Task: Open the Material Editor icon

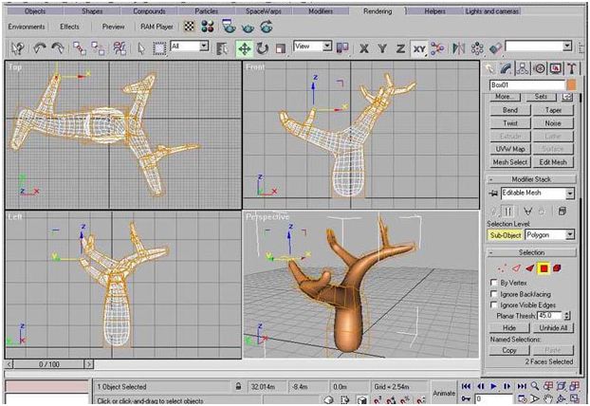Action: tap(208, 27)
